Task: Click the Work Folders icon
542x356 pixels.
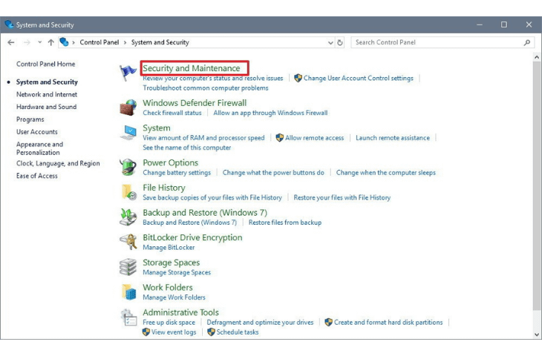Action: pos(128,292)
